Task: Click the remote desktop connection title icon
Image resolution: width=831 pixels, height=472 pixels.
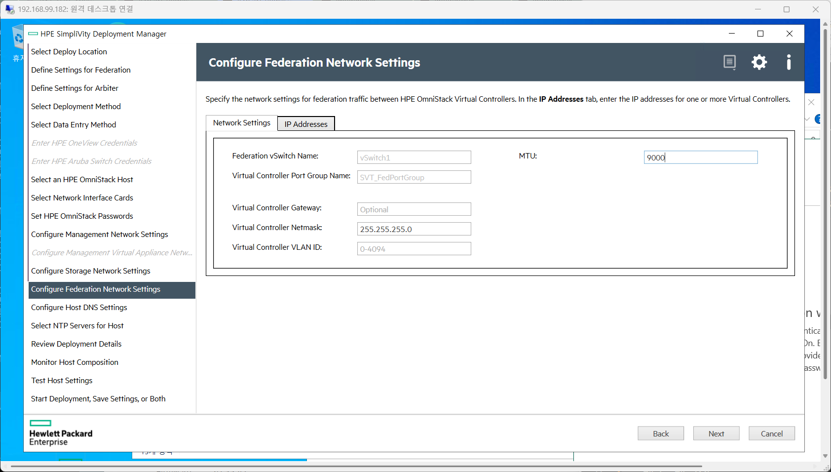Action: pyautogui.click(x=10, y=9)
